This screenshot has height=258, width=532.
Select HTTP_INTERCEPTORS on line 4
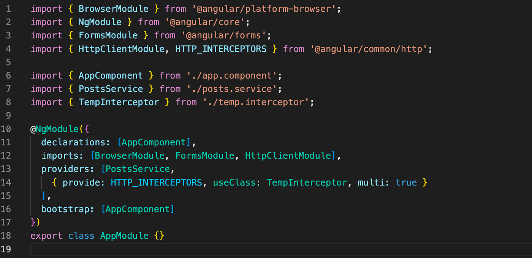pyautogui.click(x=220, y=49)
